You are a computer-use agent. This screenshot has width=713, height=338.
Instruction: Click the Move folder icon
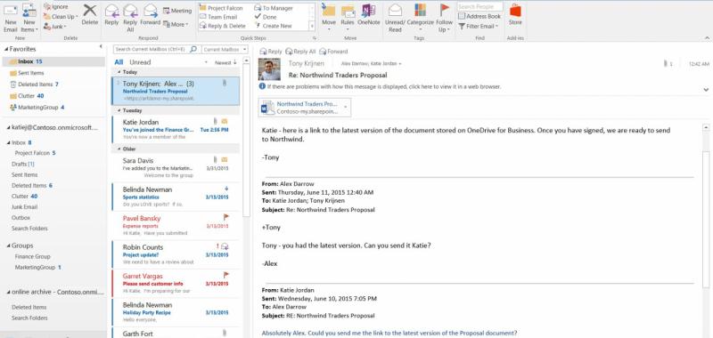tap(328, 11)
